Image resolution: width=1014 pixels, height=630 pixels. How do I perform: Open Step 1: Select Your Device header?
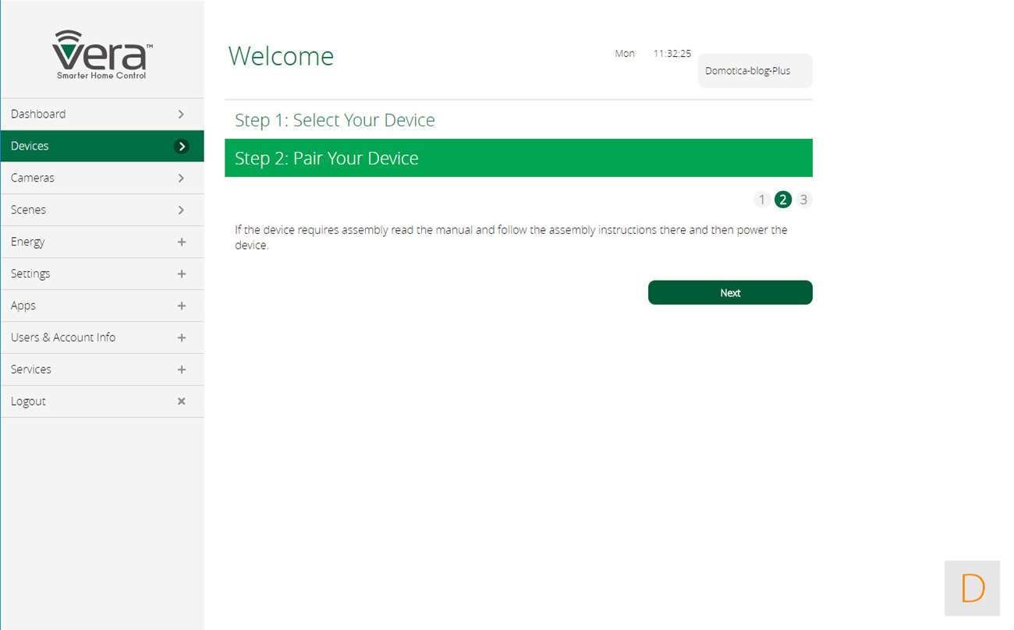tap(335, 120)
